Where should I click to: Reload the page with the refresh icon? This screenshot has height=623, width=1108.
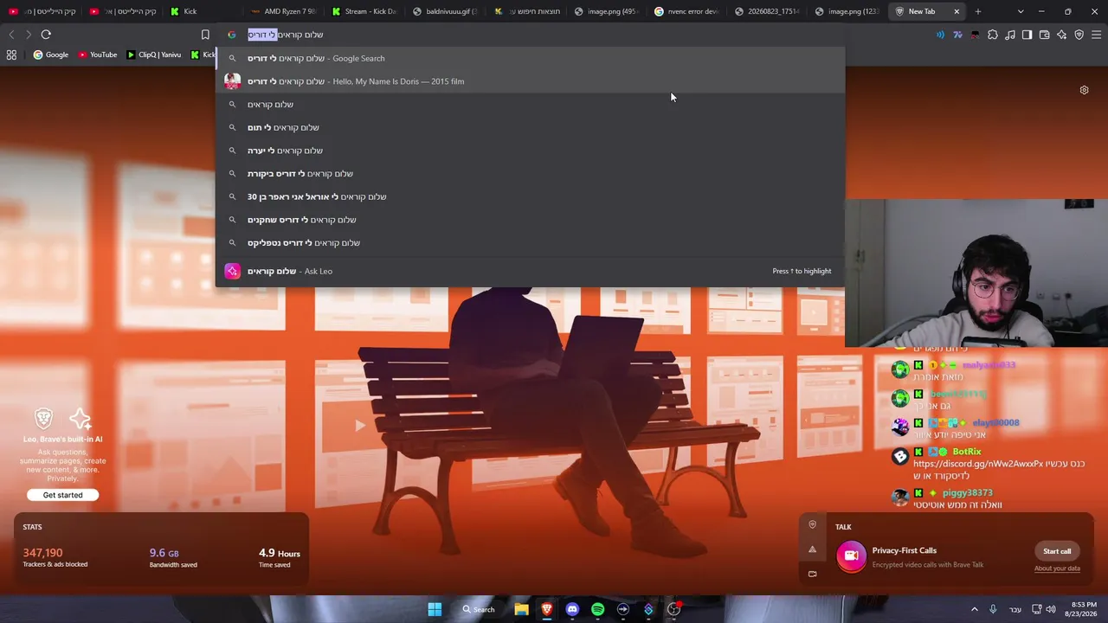[46, 35]
